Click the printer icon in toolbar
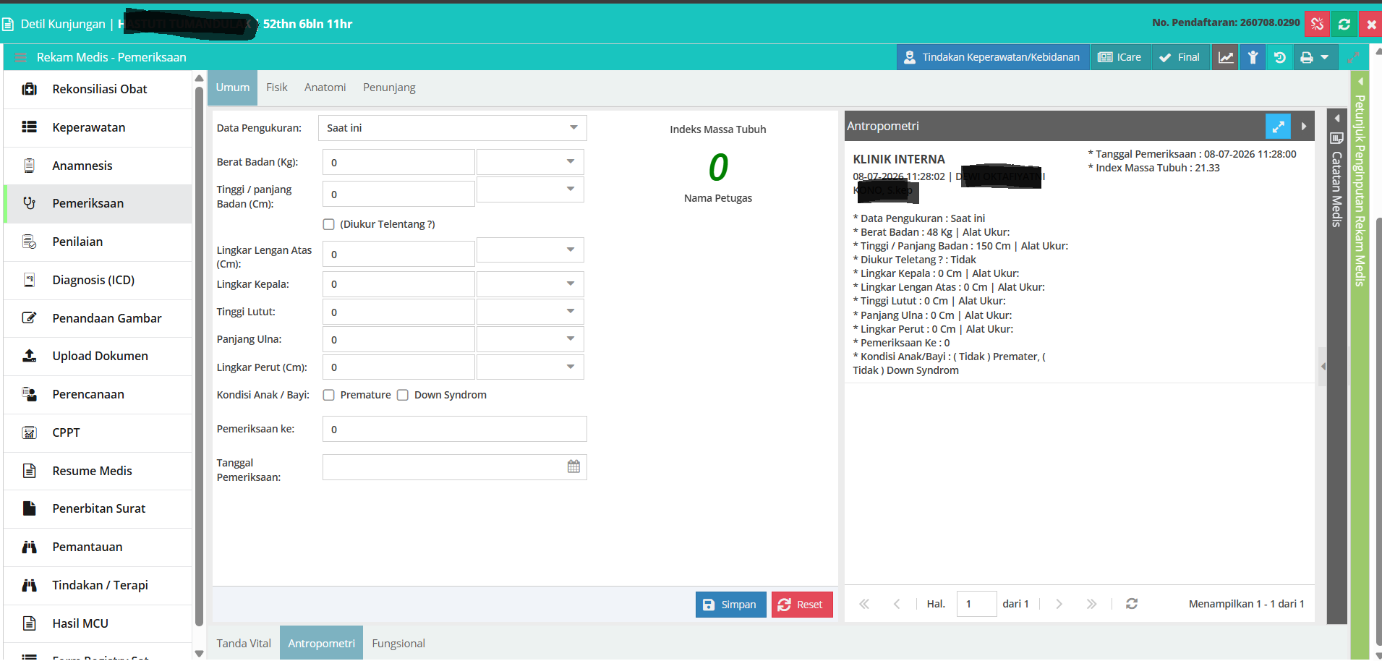This screenshot has width=1382, height=661. point(1307,57)
